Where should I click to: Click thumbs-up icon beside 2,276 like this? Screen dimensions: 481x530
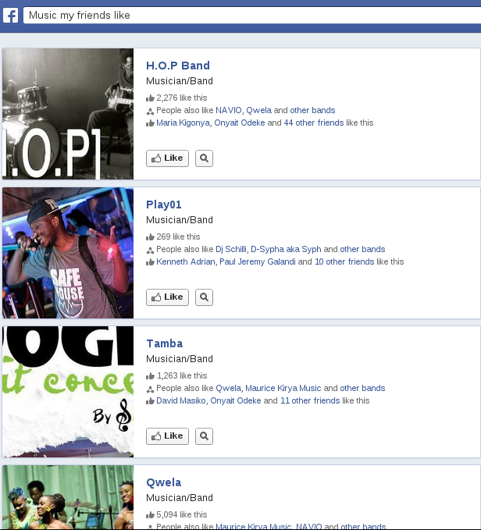[150, 98]
